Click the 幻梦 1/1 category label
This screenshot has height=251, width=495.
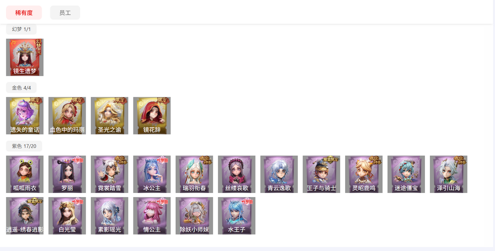click(21, 29)
